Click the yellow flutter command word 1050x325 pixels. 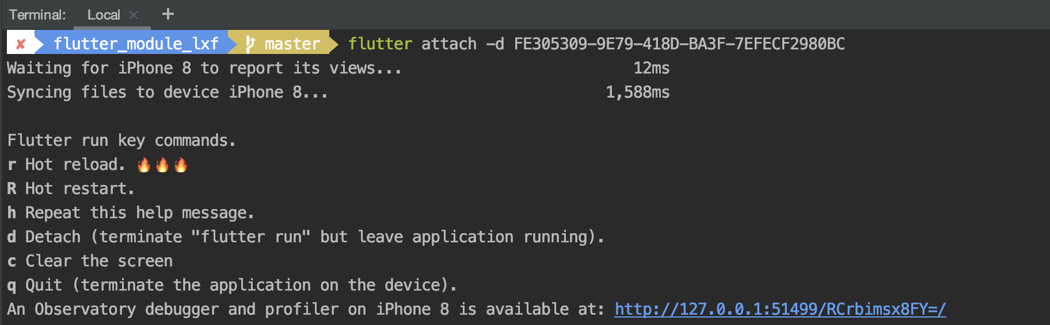click(380, 44)
